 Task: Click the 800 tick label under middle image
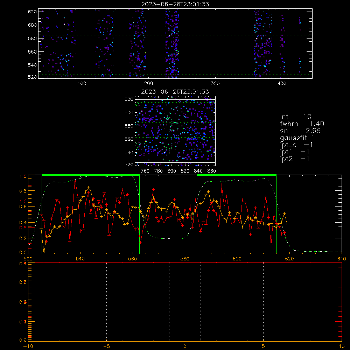[171, 171]
